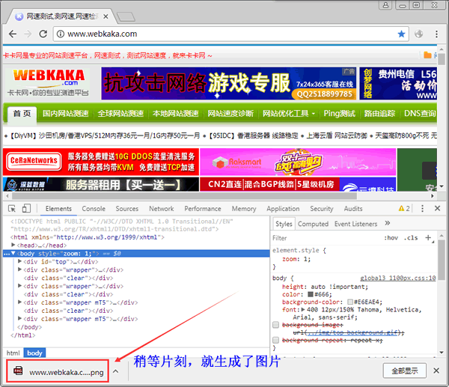Go back with the browser back arrow
This screenshot has width=449, height=387.
point(12,34)
